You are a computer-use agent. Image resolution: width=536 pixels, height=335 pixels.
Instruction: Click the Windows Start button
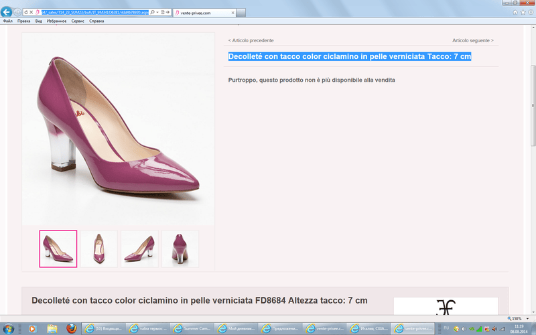[x=9, y=328]
